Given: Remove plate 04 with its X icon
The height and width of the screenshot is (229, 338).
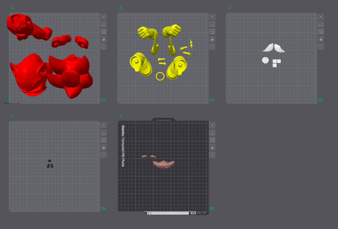Looking at the screenshot, I should (x=104, y=125).
